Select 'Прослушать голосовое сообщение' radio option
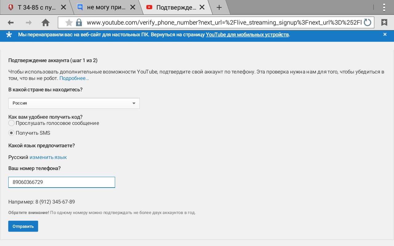The width and height of the screenshot is (394, 246). [11, 123]
